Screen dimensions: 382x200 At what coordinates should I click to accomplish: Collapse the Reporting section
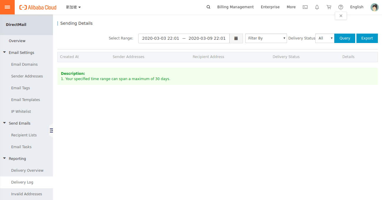coord(5,158)
